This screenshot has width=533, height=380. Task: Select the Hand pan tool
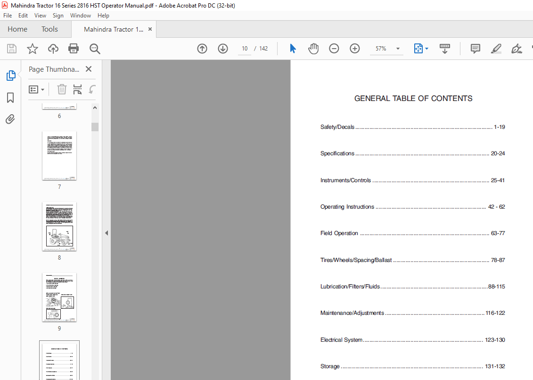coord(313,49)
